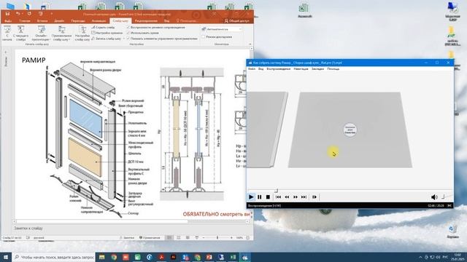Click the Помощник search box in ribbon

[x=187, y=21]
